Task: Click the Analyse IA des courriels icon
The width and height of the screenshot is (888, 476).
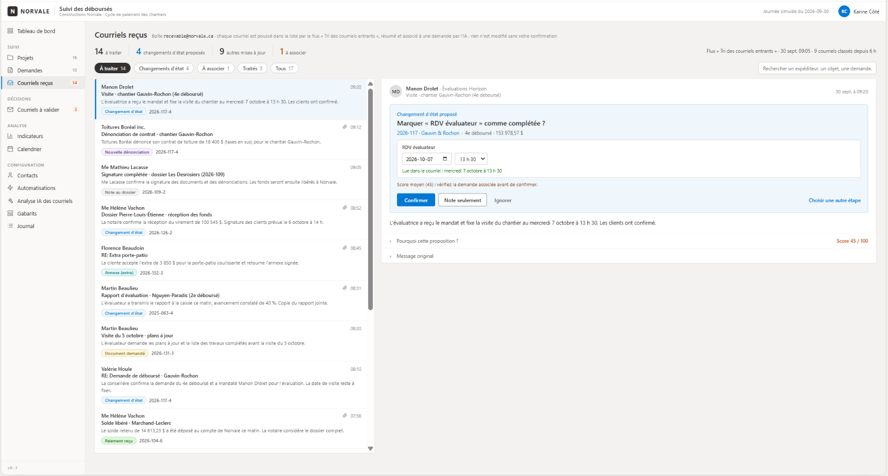Action: pos(10,201)
